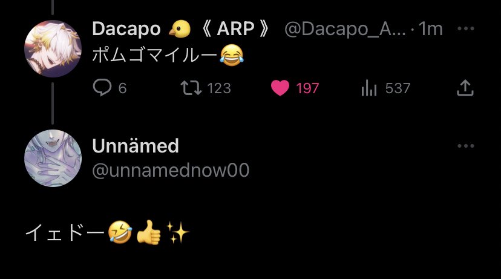The height and width of the screenshot is (279, 501).
Task: Click the 123 retweet count
Action: [219, 88]
